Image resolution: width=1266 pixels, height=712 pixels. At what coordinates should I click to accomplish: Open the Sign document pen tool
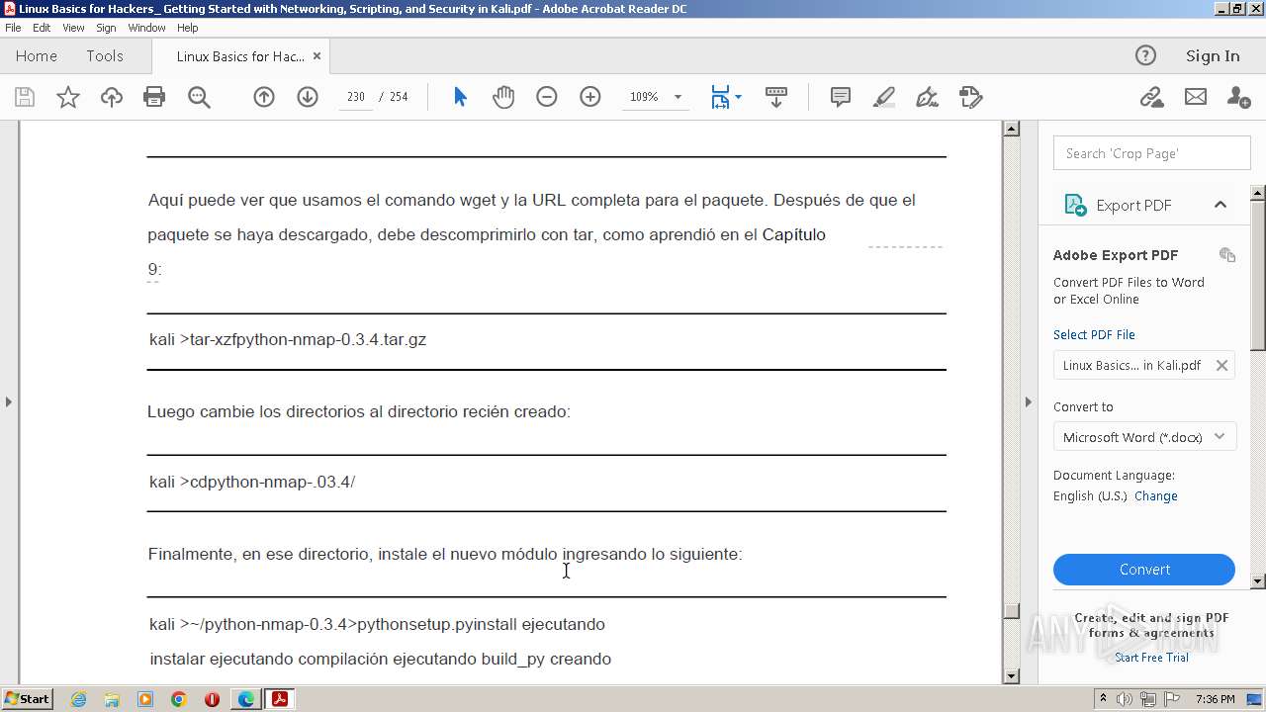[927, 97]
